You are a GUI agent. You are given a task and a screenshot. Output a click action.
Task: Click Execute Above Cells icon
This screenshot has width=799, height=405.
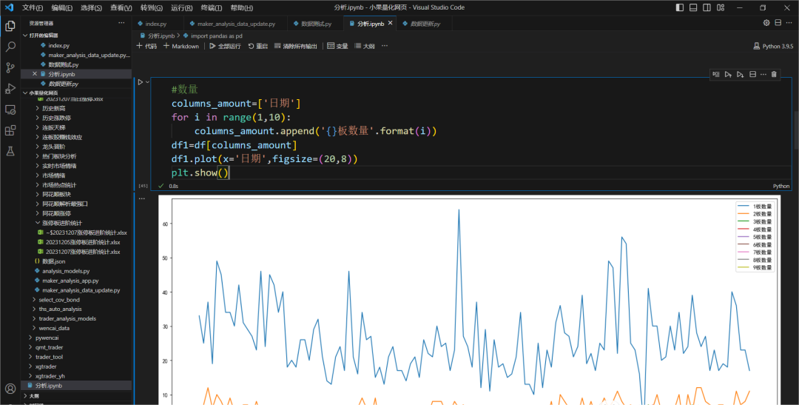[x=728, y=75]
